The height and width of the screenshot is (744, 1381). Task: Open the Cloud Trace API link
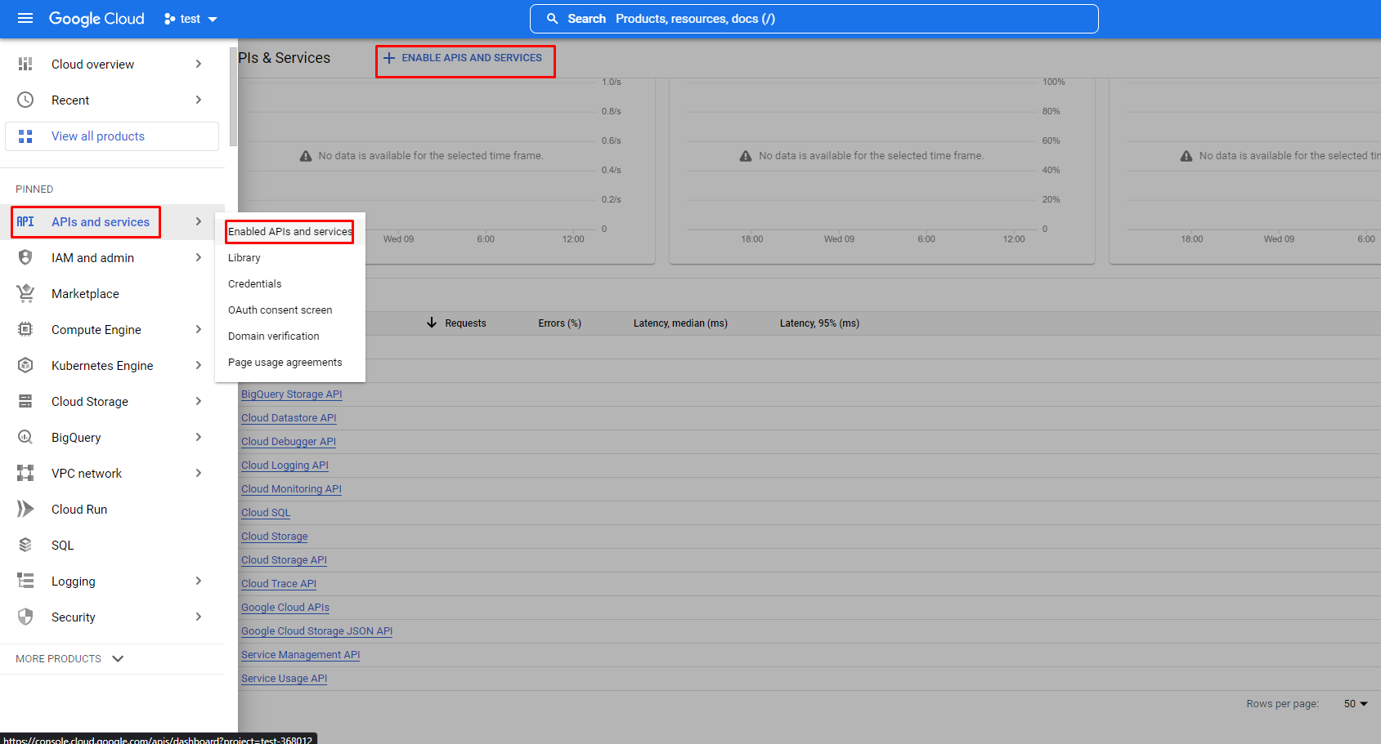(279, 584)
